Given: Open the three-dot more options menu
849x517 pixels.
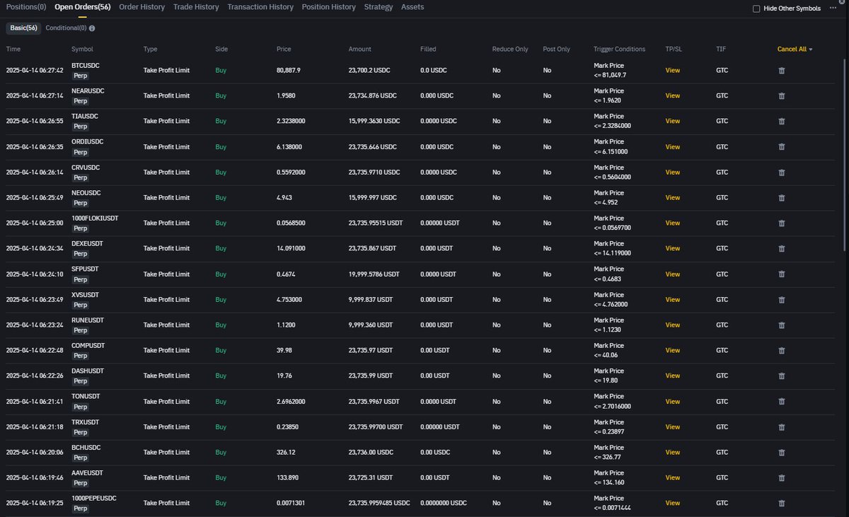Looking at the screenshot, I should point(833,8).
